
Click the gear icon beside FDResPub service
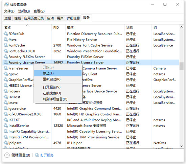tap(6, 34)
